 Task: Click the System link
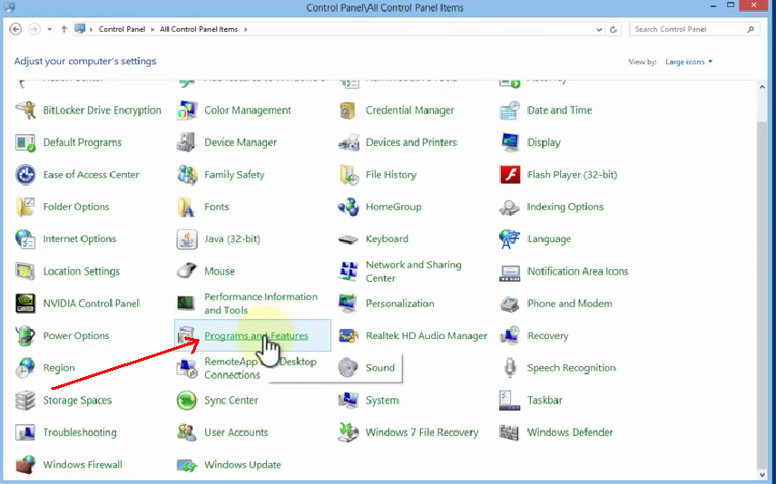pyautogui.click(x=382, y=401)
